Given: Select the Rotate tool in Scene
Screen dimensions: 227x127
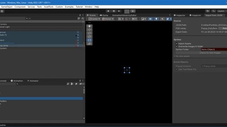Looking at the screenshot, I should 89,33.
